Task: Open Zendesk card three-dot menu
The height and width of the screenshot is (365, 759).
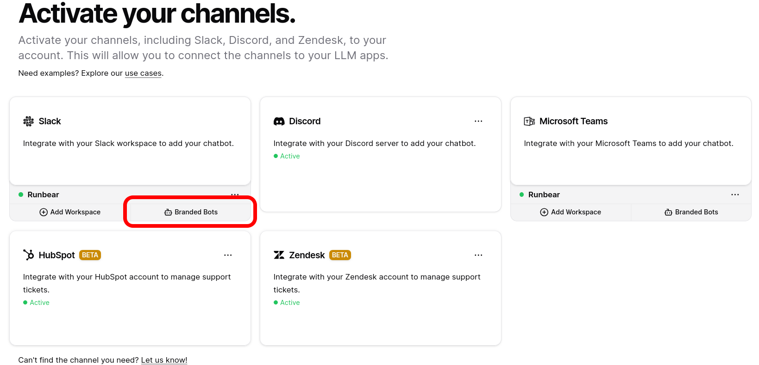Action: click(478, 255)
